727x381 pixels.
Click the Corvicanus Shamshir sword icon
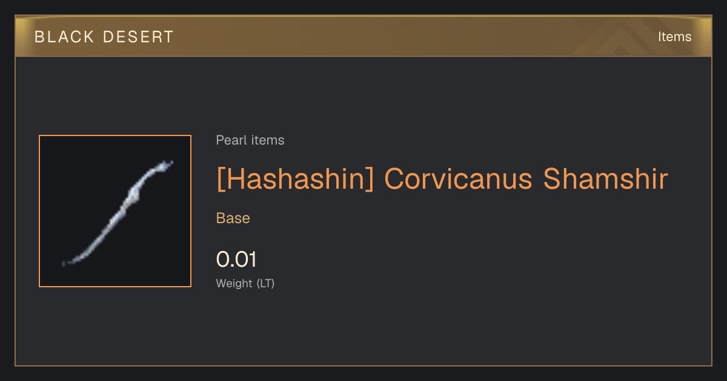(x=118, y=212)
